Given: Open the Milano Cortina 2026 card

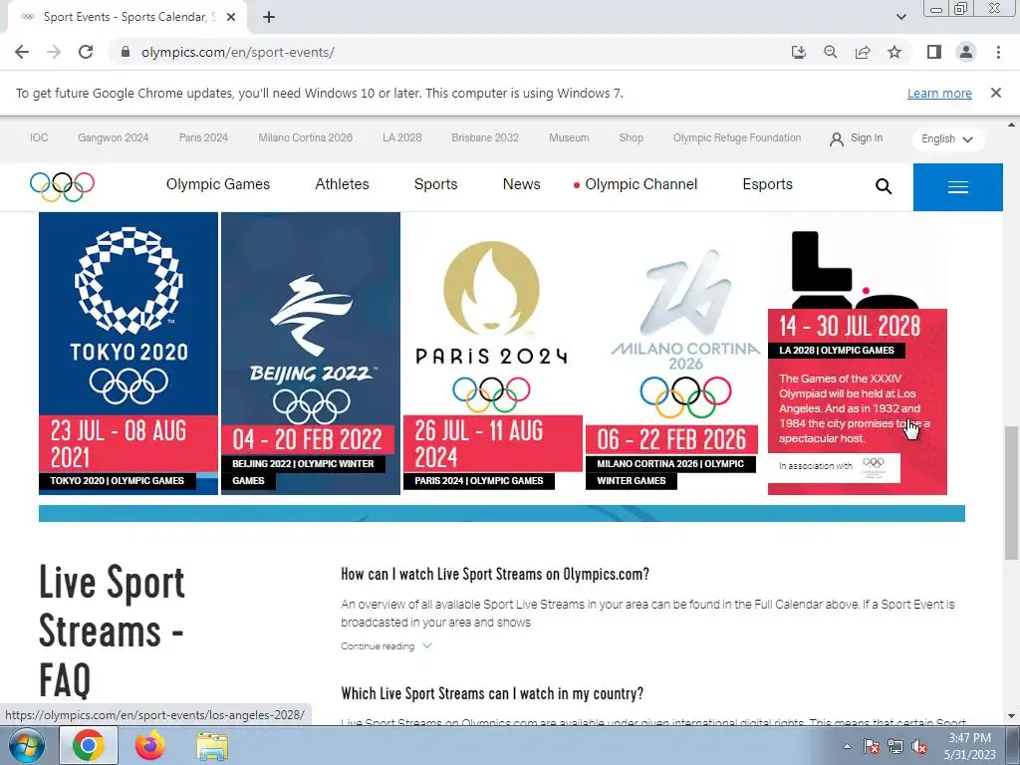Looking at the screenshot, I should pyautogui.click(x=674, y=354).
